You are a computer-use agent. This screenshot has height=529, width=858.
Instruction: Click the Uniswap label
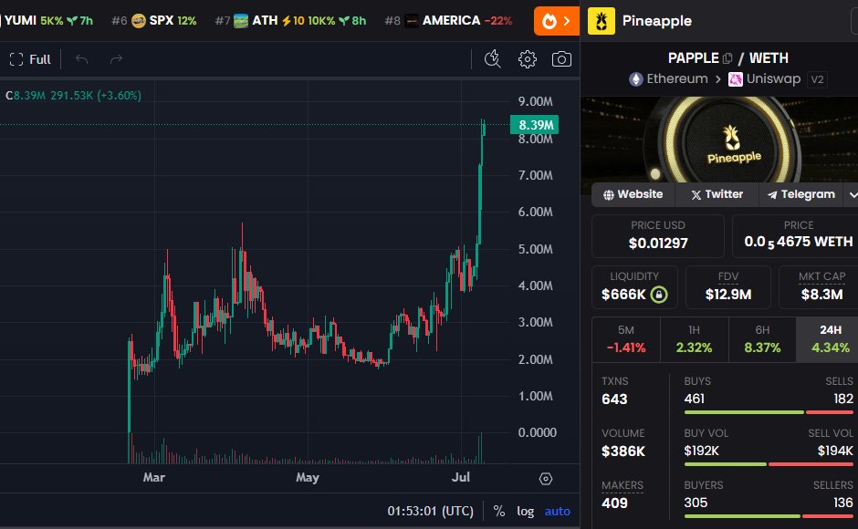click(773, 79)
